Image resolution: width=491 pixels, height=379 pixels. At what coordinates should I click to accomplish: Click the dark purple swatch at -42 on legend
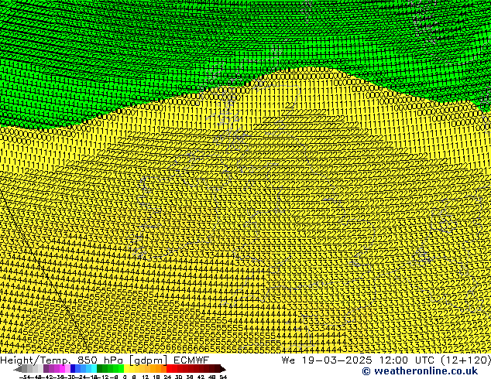pos(46,368)
